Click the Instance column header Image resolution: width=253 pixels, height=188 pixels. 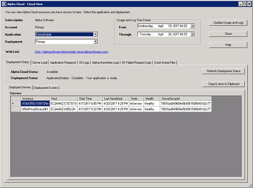(x=35, y=99)
